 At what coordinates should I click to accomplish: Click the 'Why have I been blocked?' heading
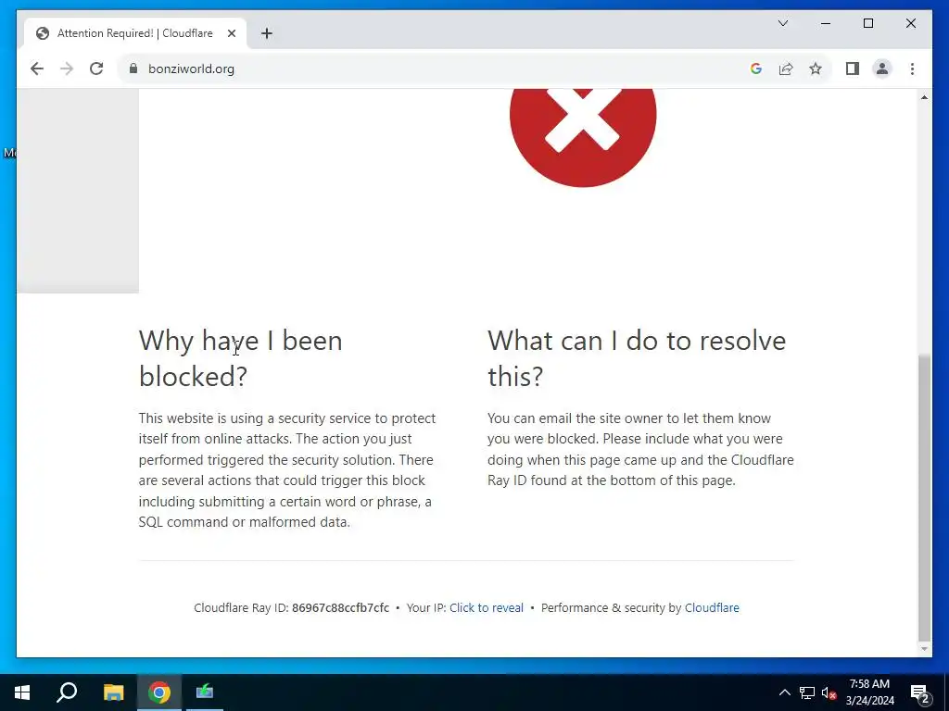coord(240,358)
